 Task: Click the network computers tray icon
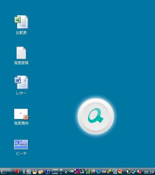pos(134,172)
